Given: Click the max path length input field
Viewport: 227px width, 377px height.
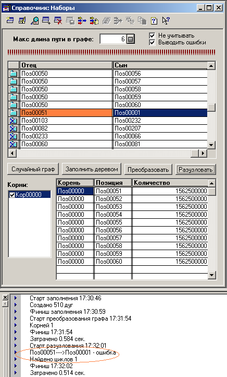Looking at the screenshot, I should coord(113,39).
